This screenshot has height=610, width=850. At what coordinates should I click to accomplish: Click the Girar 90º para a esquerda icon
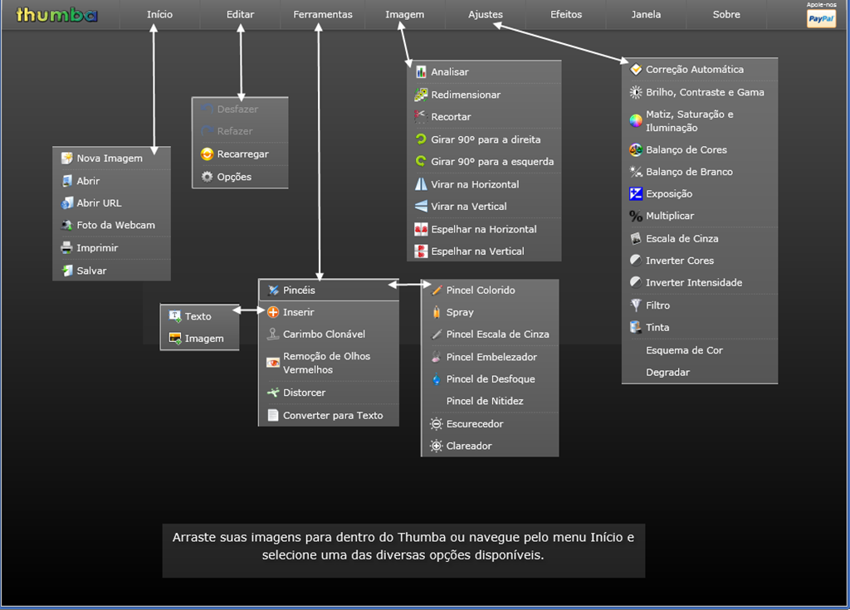click(x=421, y=161)
